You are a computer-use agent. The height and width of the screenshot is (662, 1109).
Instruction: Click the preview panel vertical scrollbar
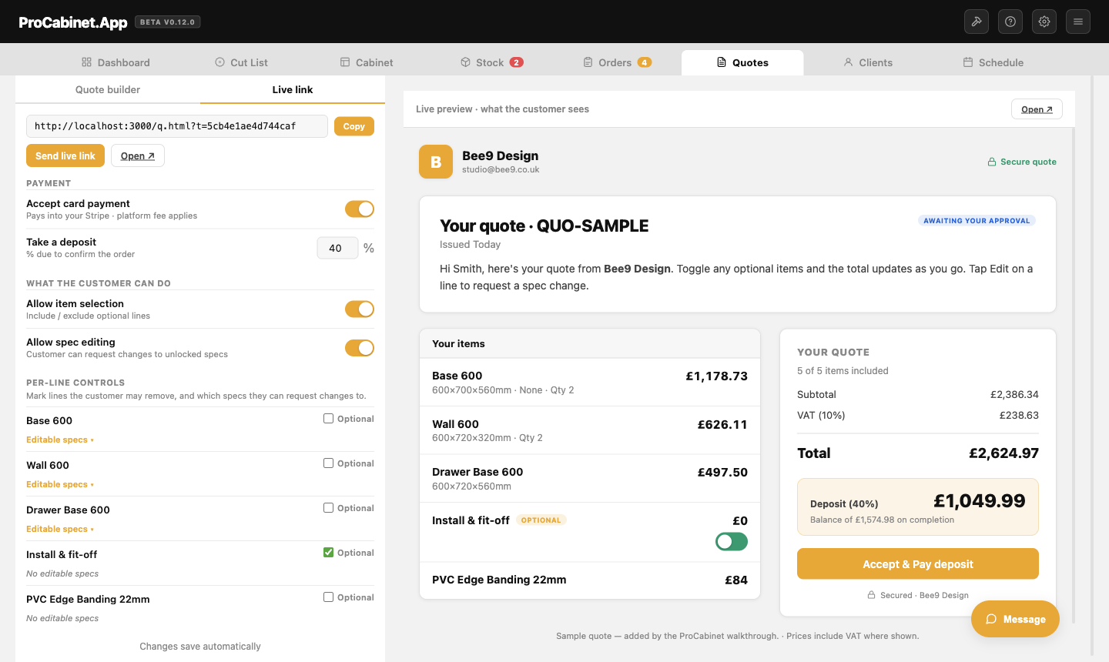point(1073,376)
